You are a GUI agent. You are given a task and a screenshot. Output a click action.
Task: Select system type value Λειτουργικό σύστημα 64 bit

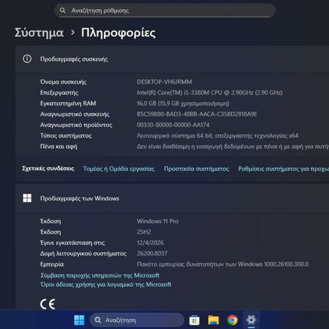pyautogui.click(x=217, y=136)
